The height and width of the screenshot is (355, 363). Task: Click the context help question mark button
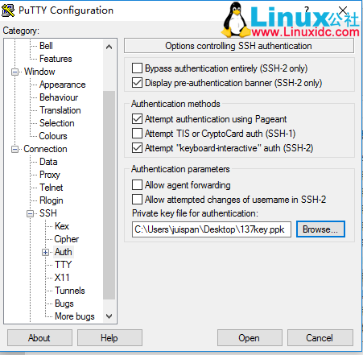click(307, 10)
